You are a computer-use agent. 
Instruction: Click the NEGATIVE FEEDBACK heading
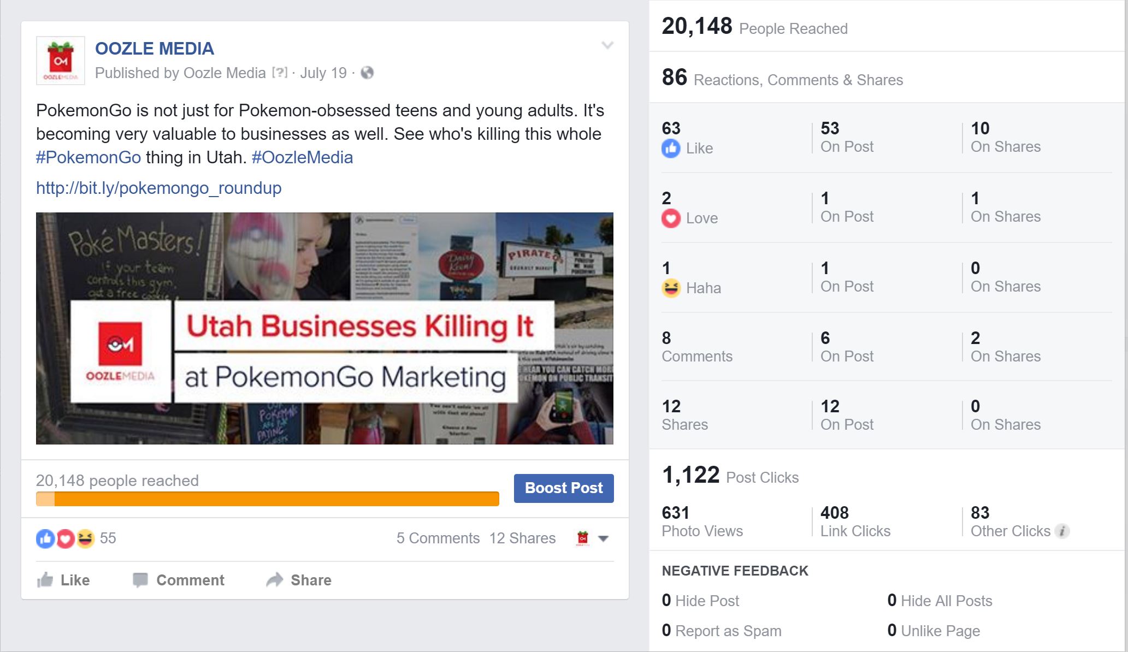click(735, 571)
